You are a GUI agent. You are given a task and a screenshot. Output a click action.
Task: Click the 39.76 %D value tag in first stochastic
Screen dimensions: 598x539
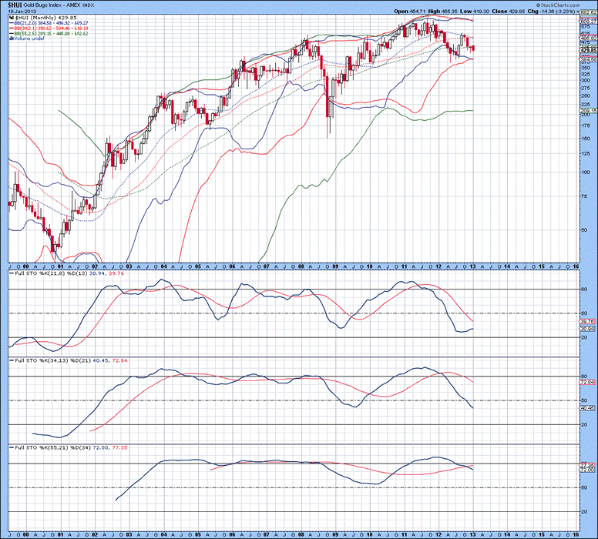tap(588, 321)
